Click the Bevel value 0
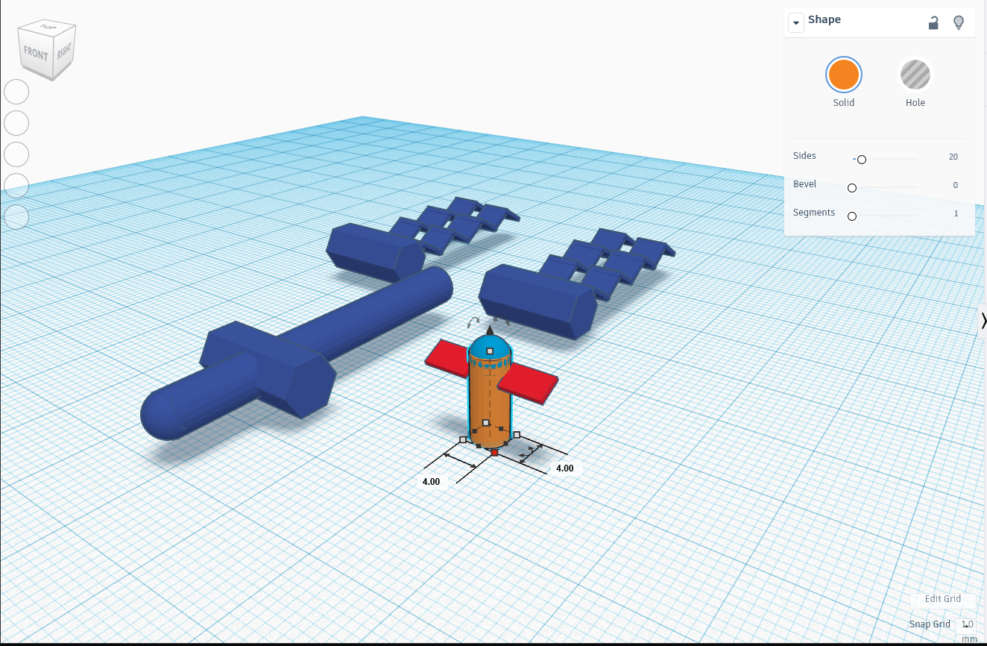The width and height of the screenshot is (987, 646). (x=955, y=185)
